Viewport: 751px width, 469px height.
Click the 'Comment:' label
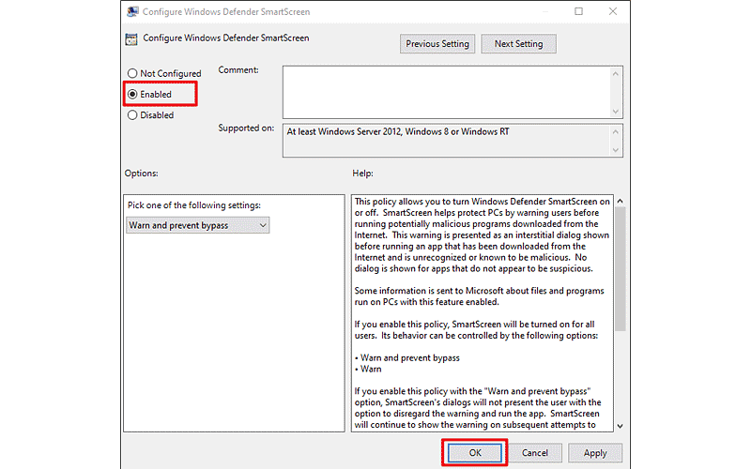tap(238, 69)
